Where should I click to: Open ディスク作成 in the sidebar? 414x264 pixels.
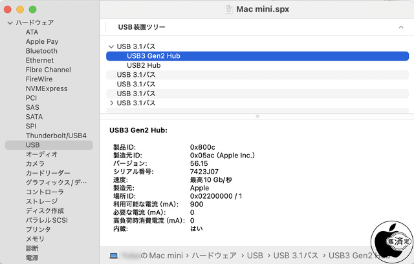tap(45, 211)
